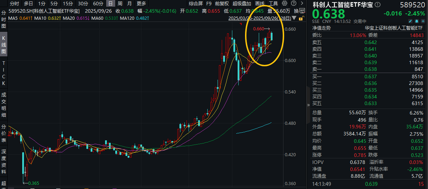Switch to 分时图 side tab
The height and width of the screenshot is (189, 428).
4,20
